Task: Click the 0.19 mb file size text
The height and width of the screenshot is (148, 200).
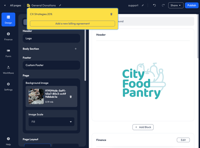Action: [x=49, y=102]
